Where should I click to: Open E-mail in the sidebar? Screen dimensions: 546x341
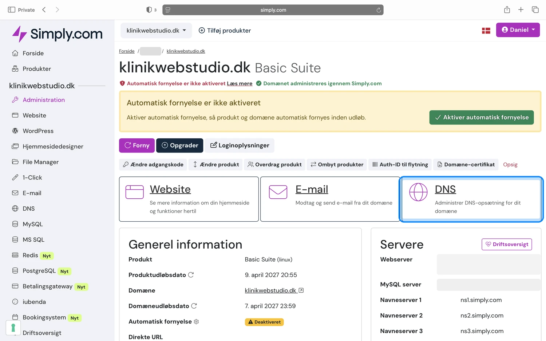click(x=32, y=193)
